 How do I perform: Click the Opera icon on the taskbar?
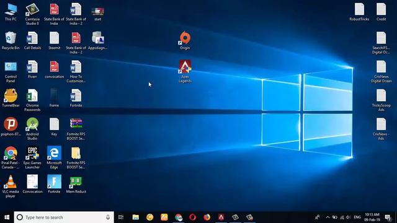[x=192, y=217]
